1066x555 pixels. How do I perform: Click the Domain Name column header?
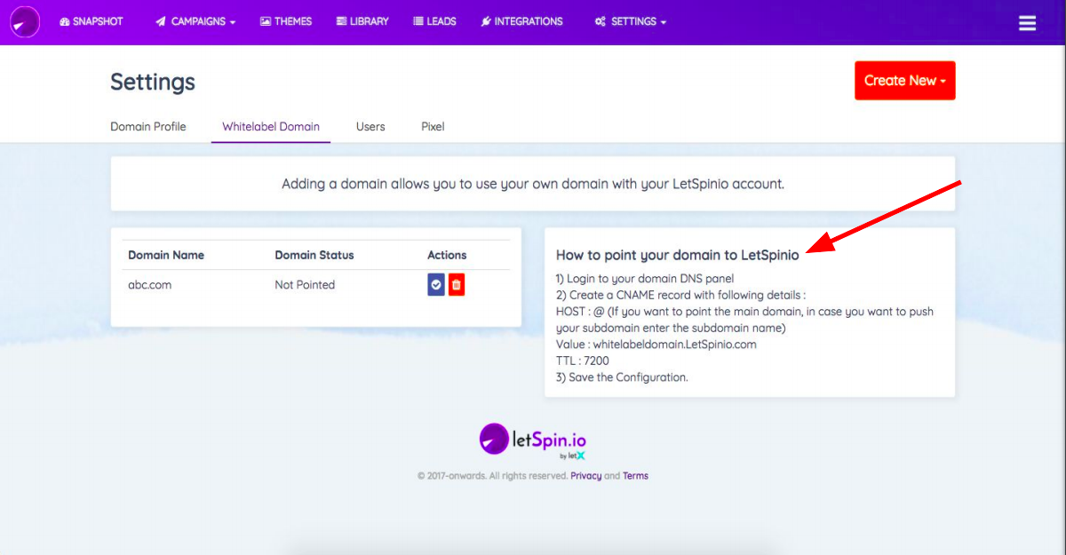[166, 255]
